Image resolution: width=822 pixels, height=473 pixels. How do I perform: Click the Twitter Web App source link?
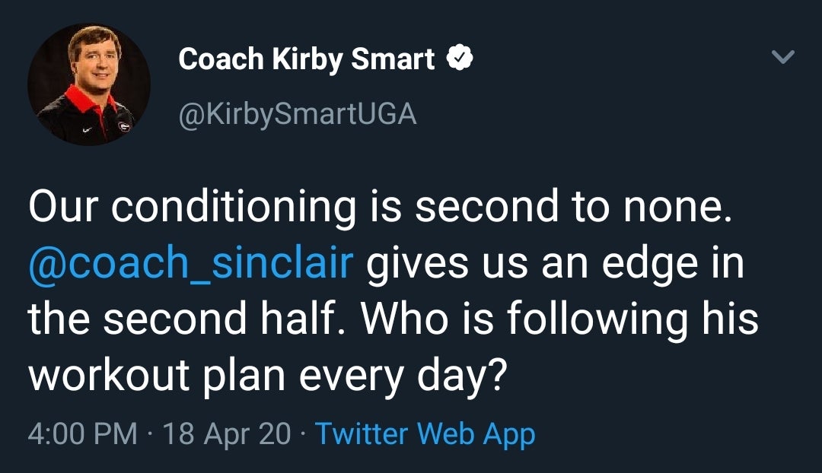pyautogui.click(x=425, y=434)
